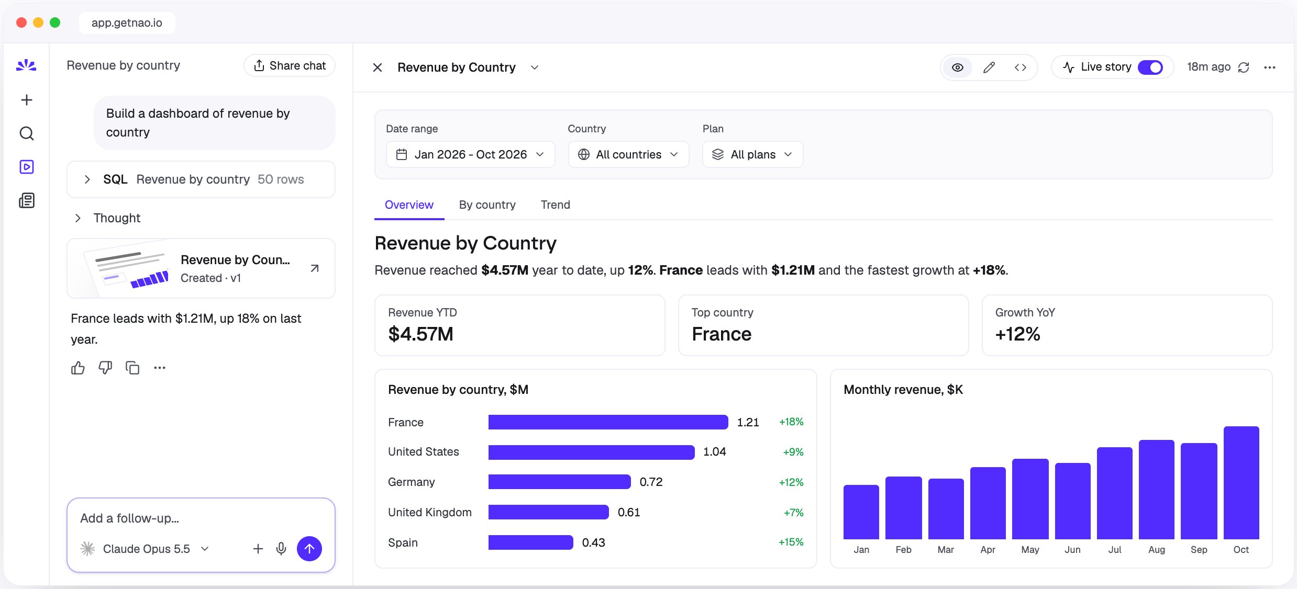Open search from the left sidebar
The width and height of the screenshot is (1297, 589).
click(x=27, y=133)
